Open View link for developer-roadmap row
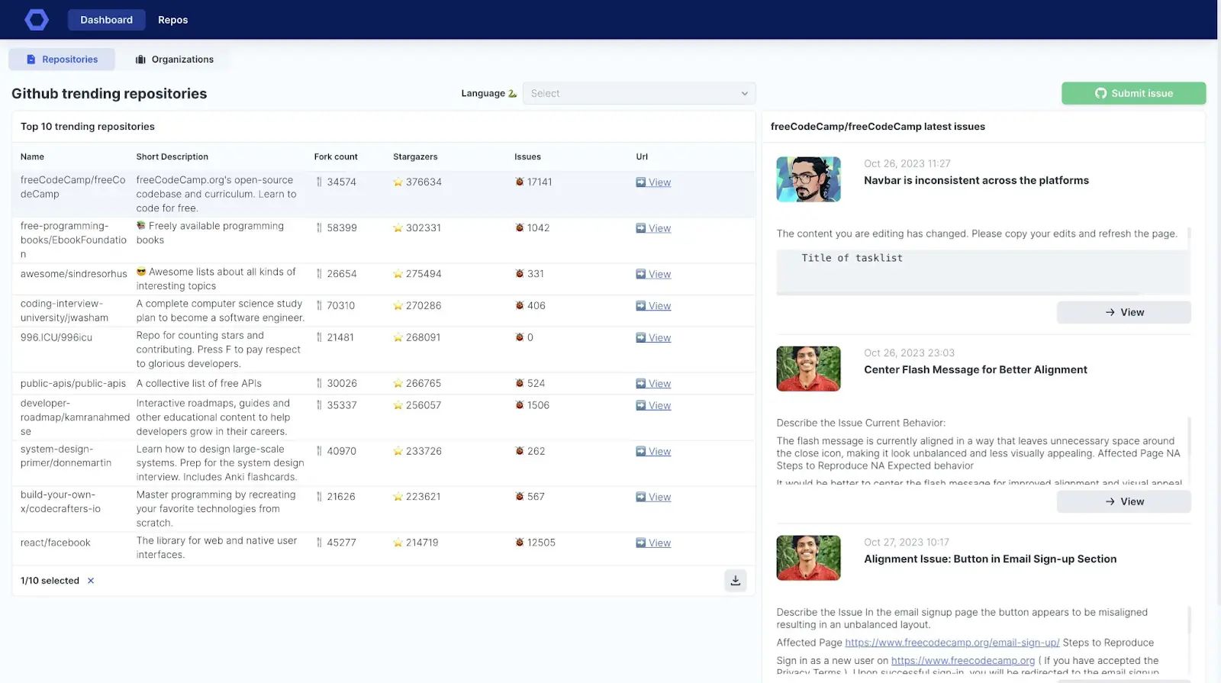This screenshot has width=1221, height=683. point(653,406)
